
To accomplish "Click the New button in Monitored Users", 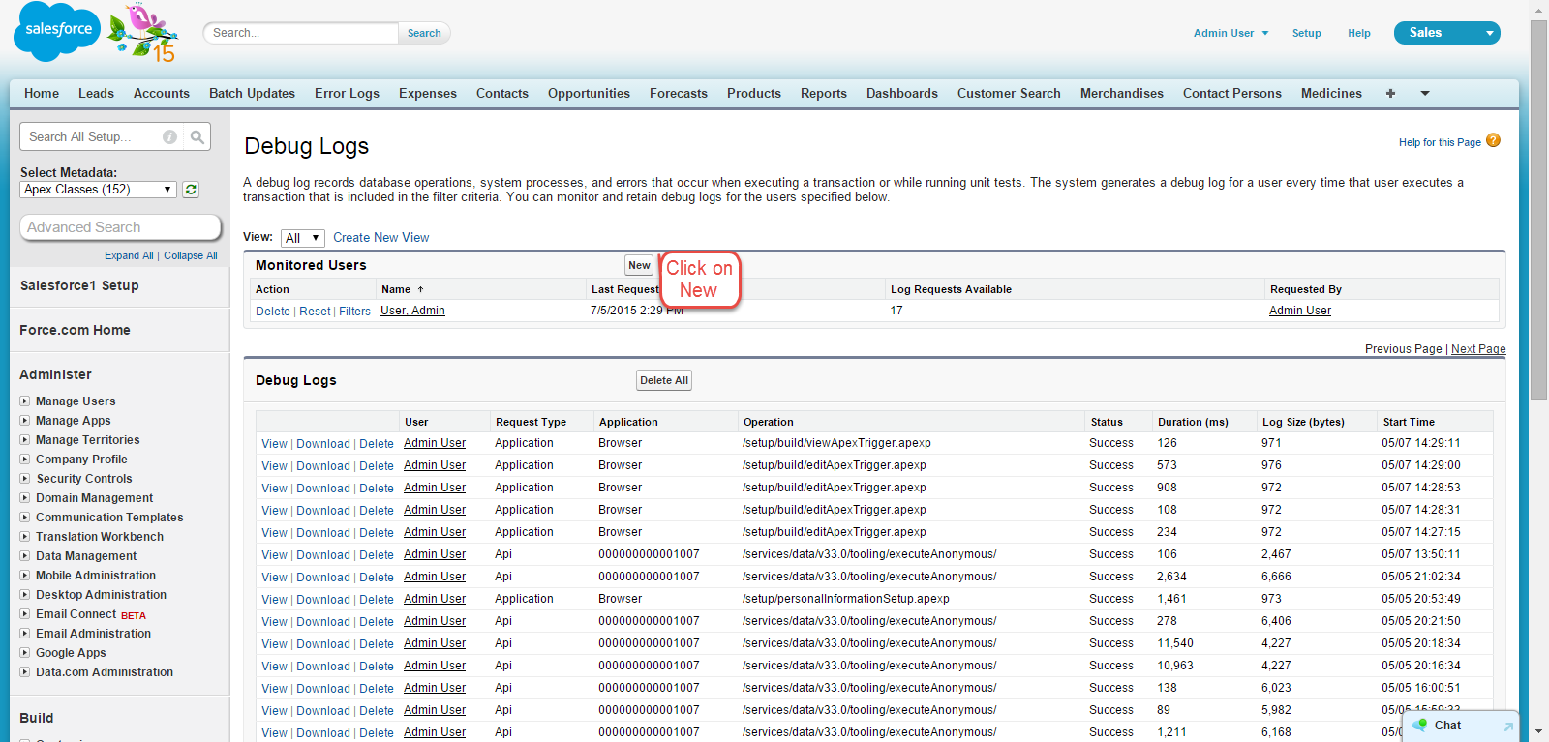I will [x=639, y=265].
